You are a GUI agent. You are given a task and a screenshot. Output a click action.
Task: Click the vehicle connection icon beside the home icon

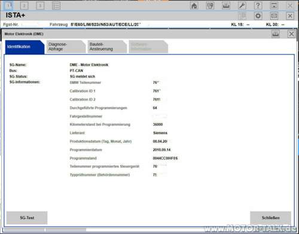tap(210, 5)
